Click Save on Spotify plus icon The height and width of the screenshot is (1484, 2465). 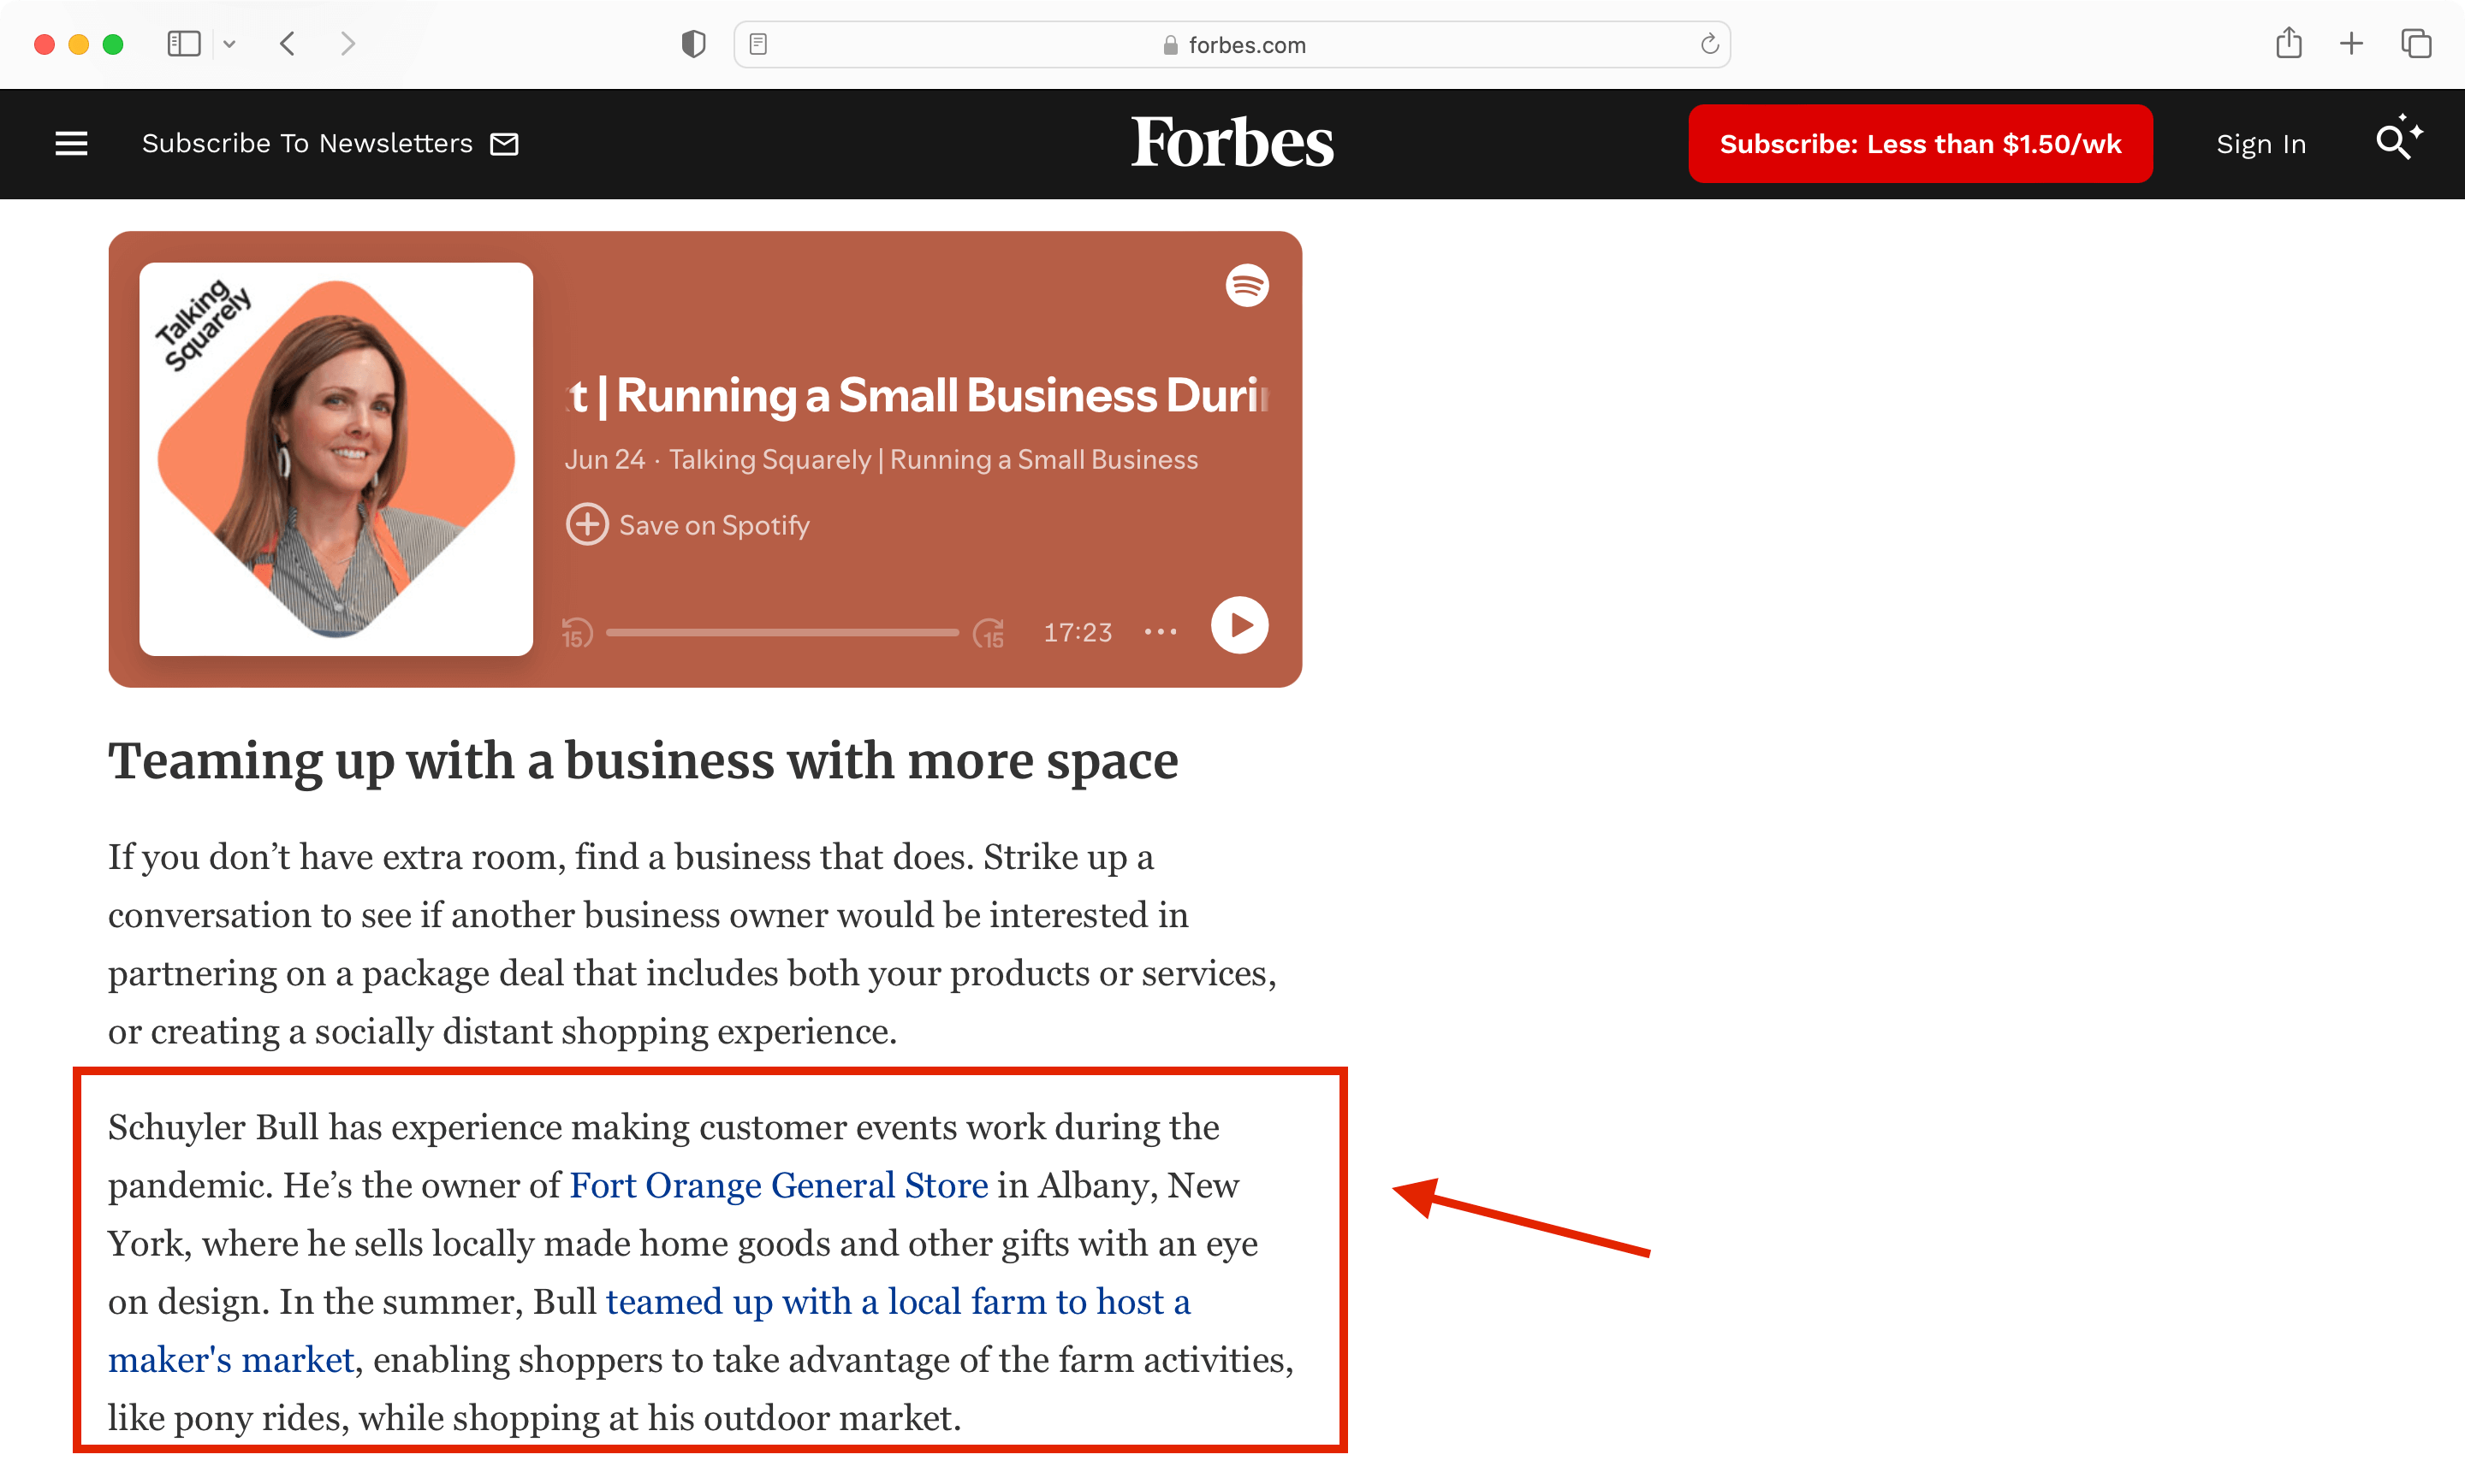click(587, 524)
